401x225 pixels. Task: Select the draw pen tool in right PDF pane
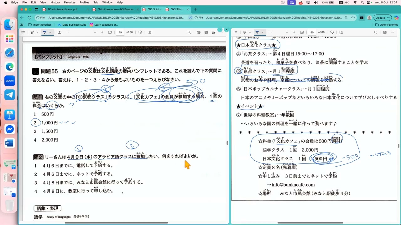point(257,32)
